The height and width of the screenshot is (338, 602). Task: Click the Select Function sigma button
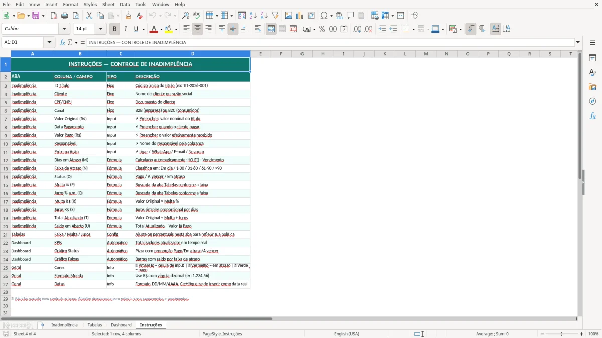[x=70, y=42]
